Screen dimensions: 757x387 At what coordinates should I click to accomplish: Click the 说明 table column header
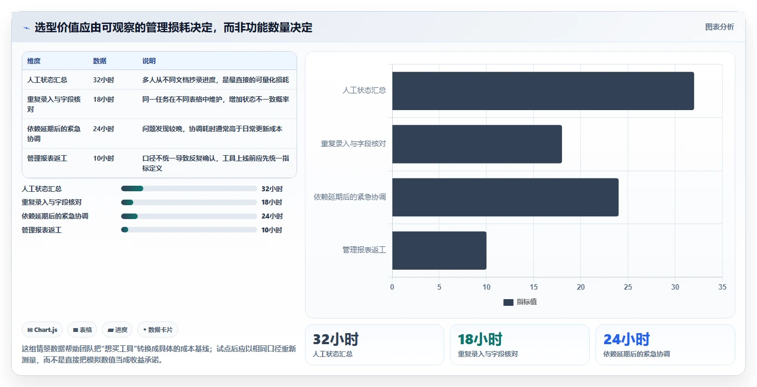click(x=149, y=61)
